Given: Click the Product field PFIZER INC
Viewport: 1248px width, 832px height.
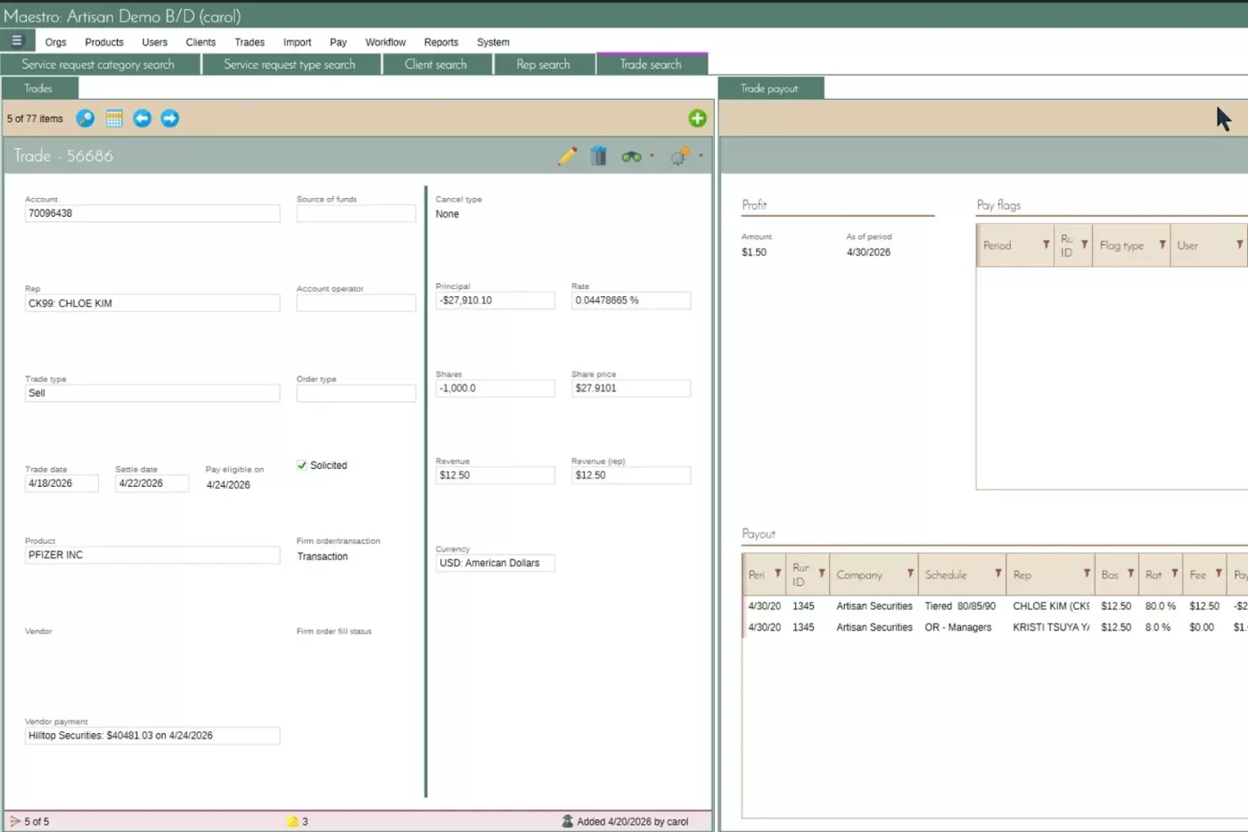Looking at the screenshot, I should click(152, 555).
